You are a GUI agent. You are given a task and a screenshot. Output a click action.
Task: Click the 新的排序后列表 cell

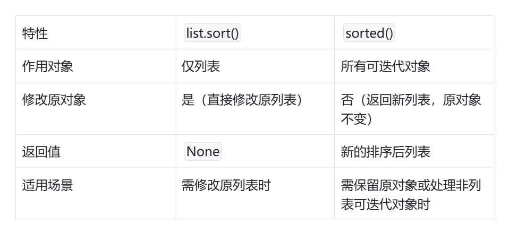pos(385,152)
